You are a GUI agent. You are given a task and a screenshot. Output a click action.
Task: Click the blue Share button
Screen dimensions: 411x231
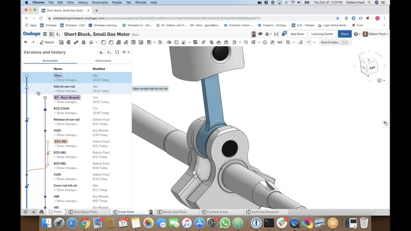(x=345, y=34)
